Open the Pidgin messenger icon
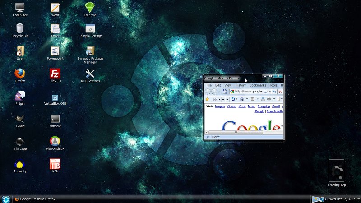This screenshot has width=361, height=203. 20,98
